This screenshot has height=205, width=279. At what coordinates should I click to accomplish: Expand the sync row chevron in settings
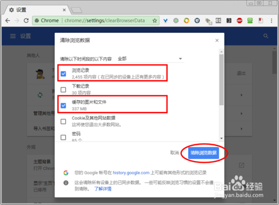242,95
